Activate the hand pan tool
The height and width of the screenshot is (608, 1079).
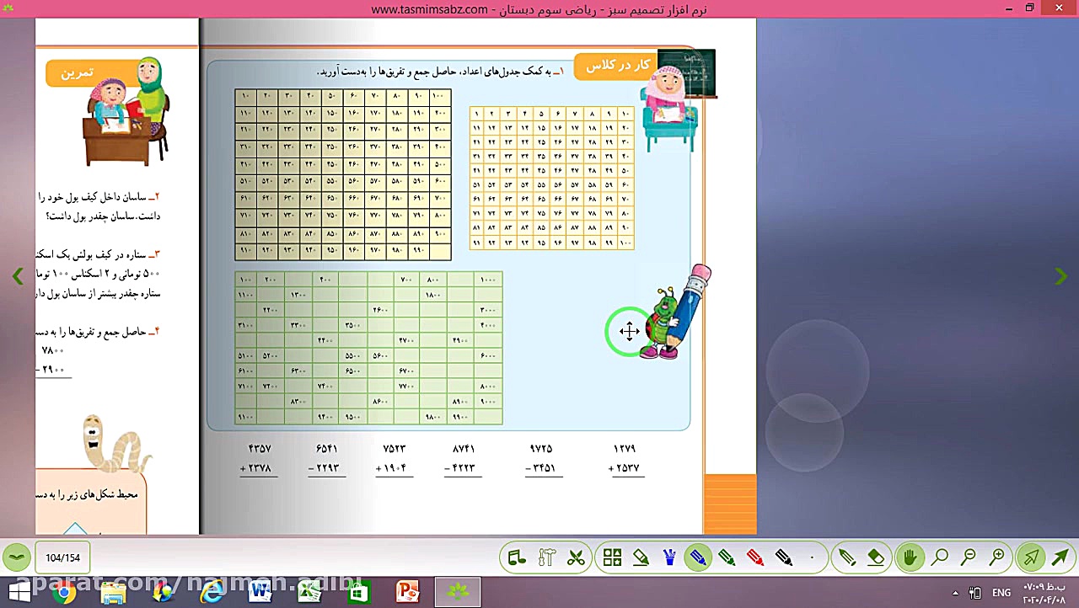pos(910,557)
